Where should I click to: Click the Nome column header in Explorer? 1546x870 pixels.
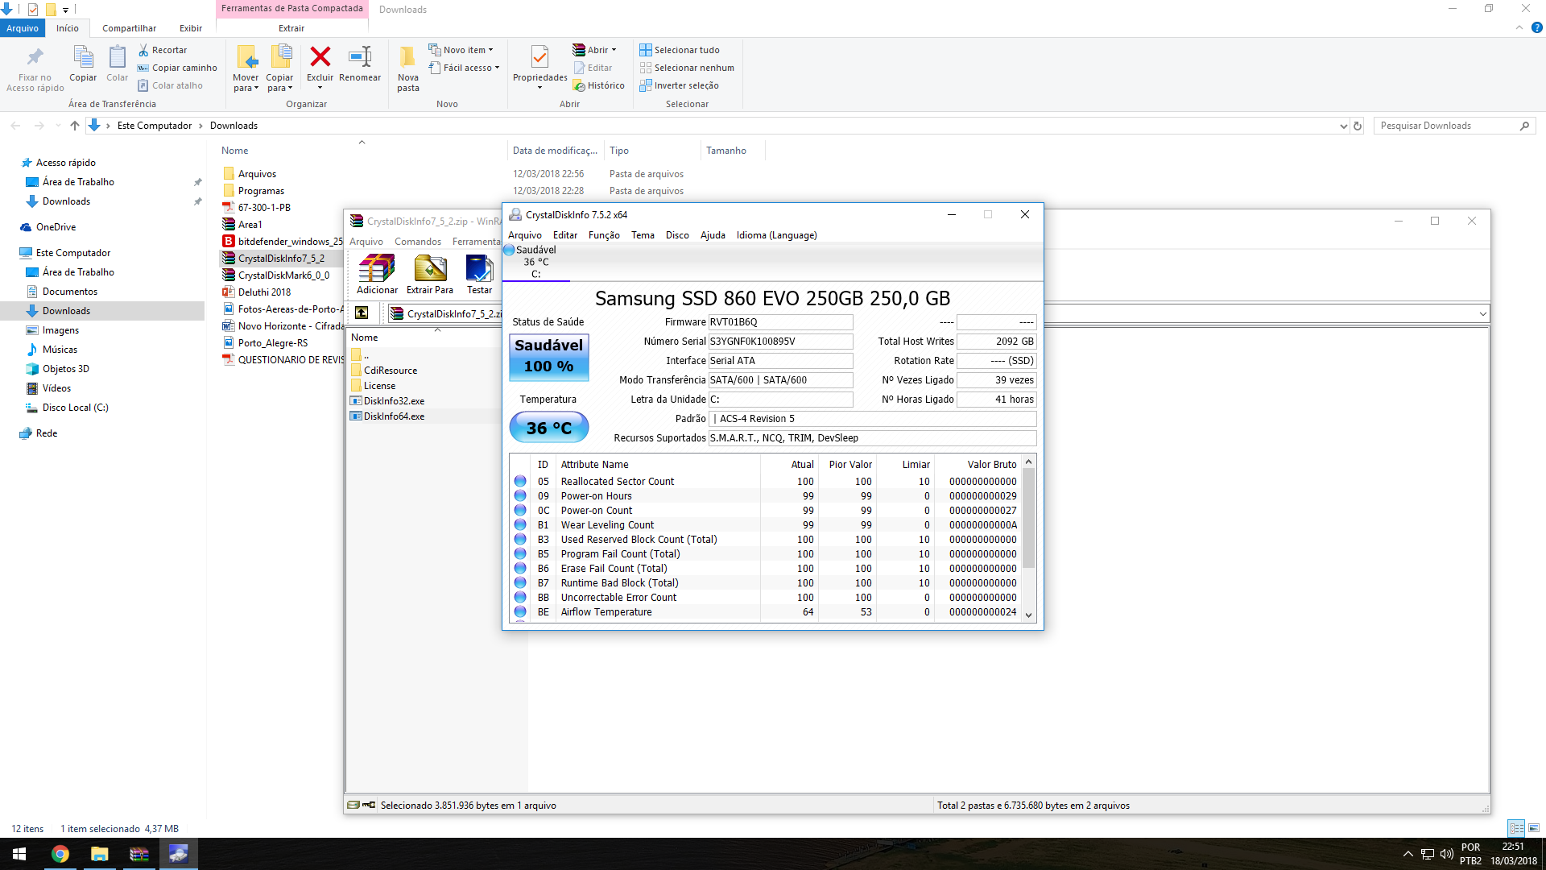pyautogui.click(x=234, y=151)
